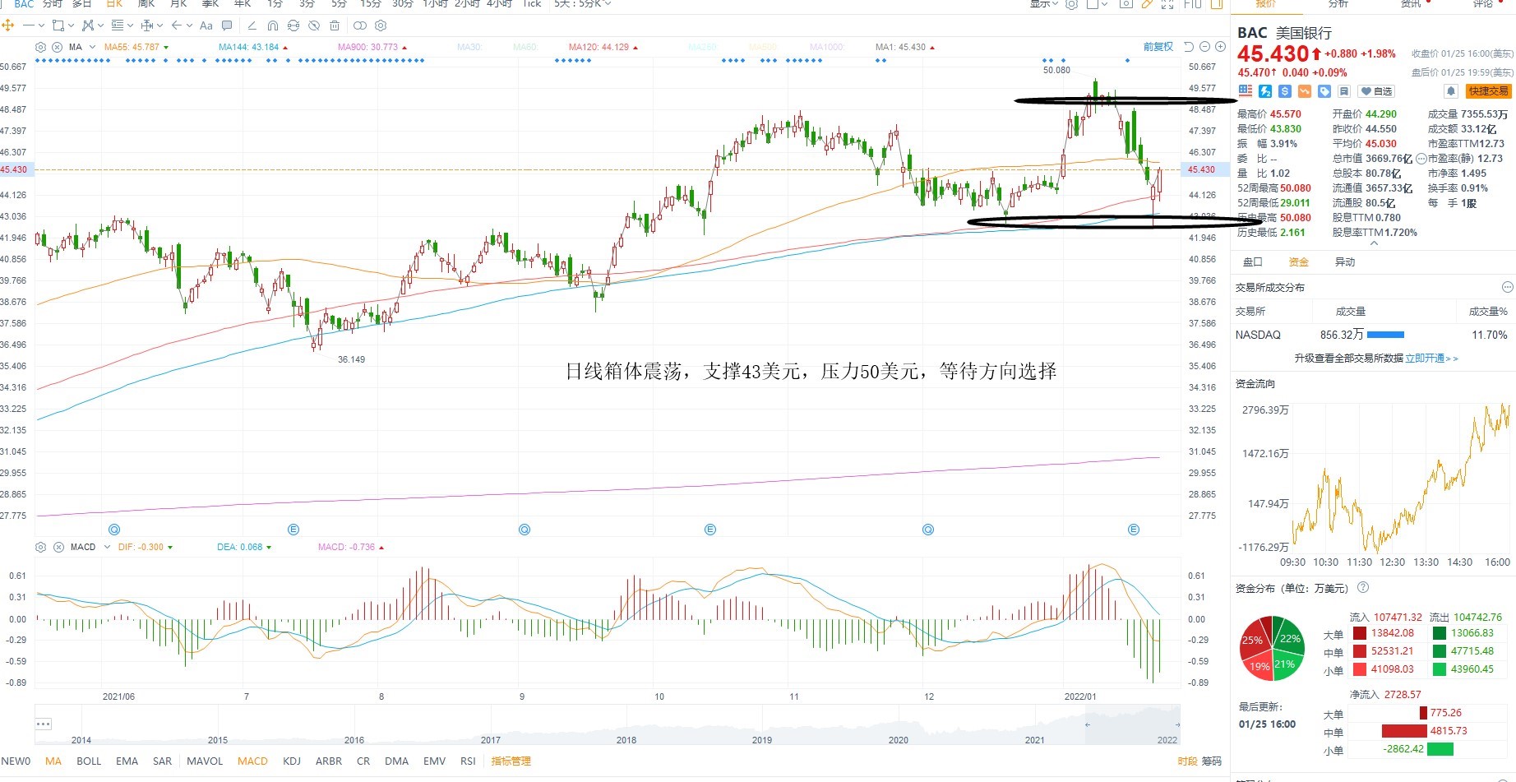Open 指标管理 indicator management

coord(511,761)
